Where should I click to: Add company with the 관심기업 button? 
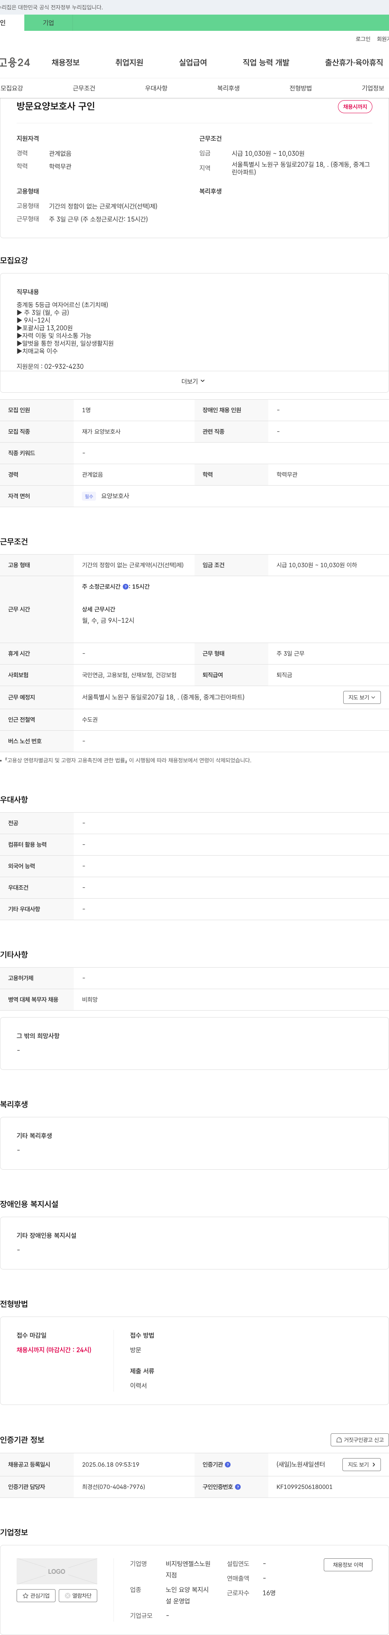(36, 1595)
